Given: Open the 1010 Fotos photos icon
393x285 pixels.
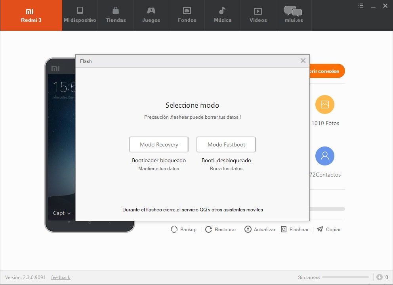Looking at the screenshot, I should pyautogui.click(x=325, y=104).
